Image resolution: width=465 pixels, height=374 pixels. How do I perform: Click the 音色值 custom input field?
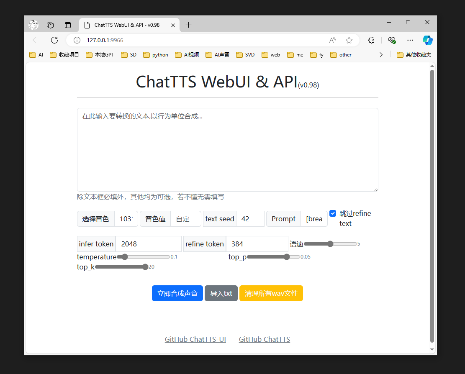tap(186, 219)
